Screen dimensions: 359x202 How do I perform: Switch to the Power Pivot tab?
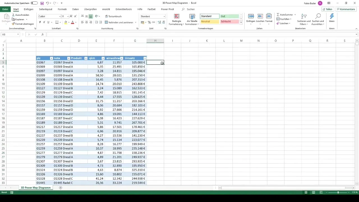click(167, 9)
